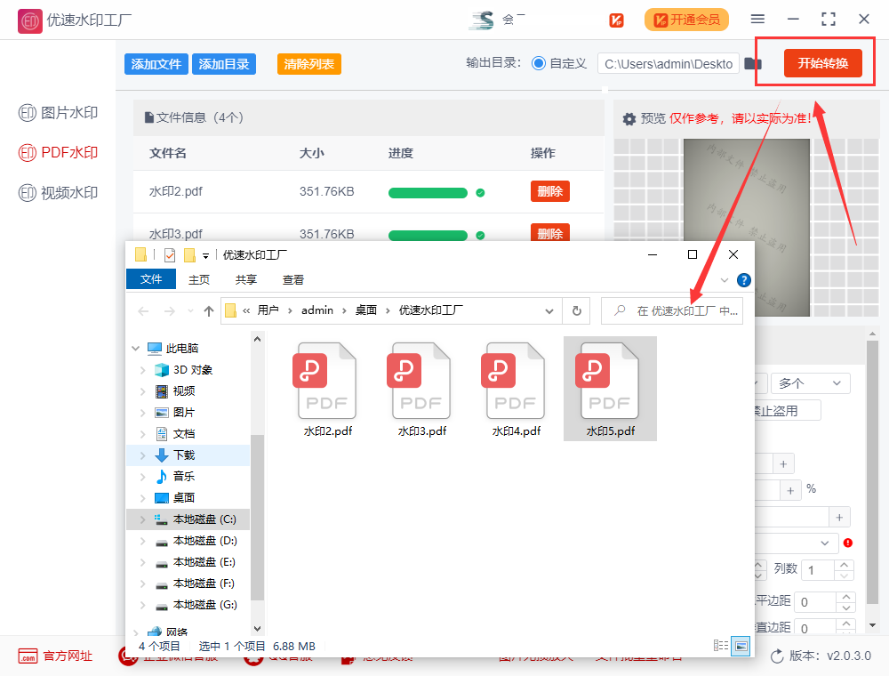Select the 自定义 output directory radio
The height and width of the screenshot is (676, 889).
(x=538, y=63)
